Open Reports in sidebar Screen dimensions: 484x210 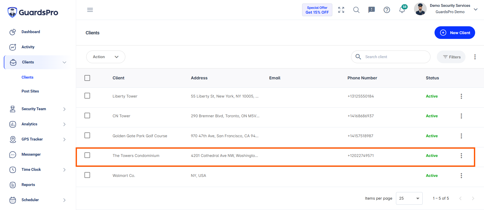point(28,185)
